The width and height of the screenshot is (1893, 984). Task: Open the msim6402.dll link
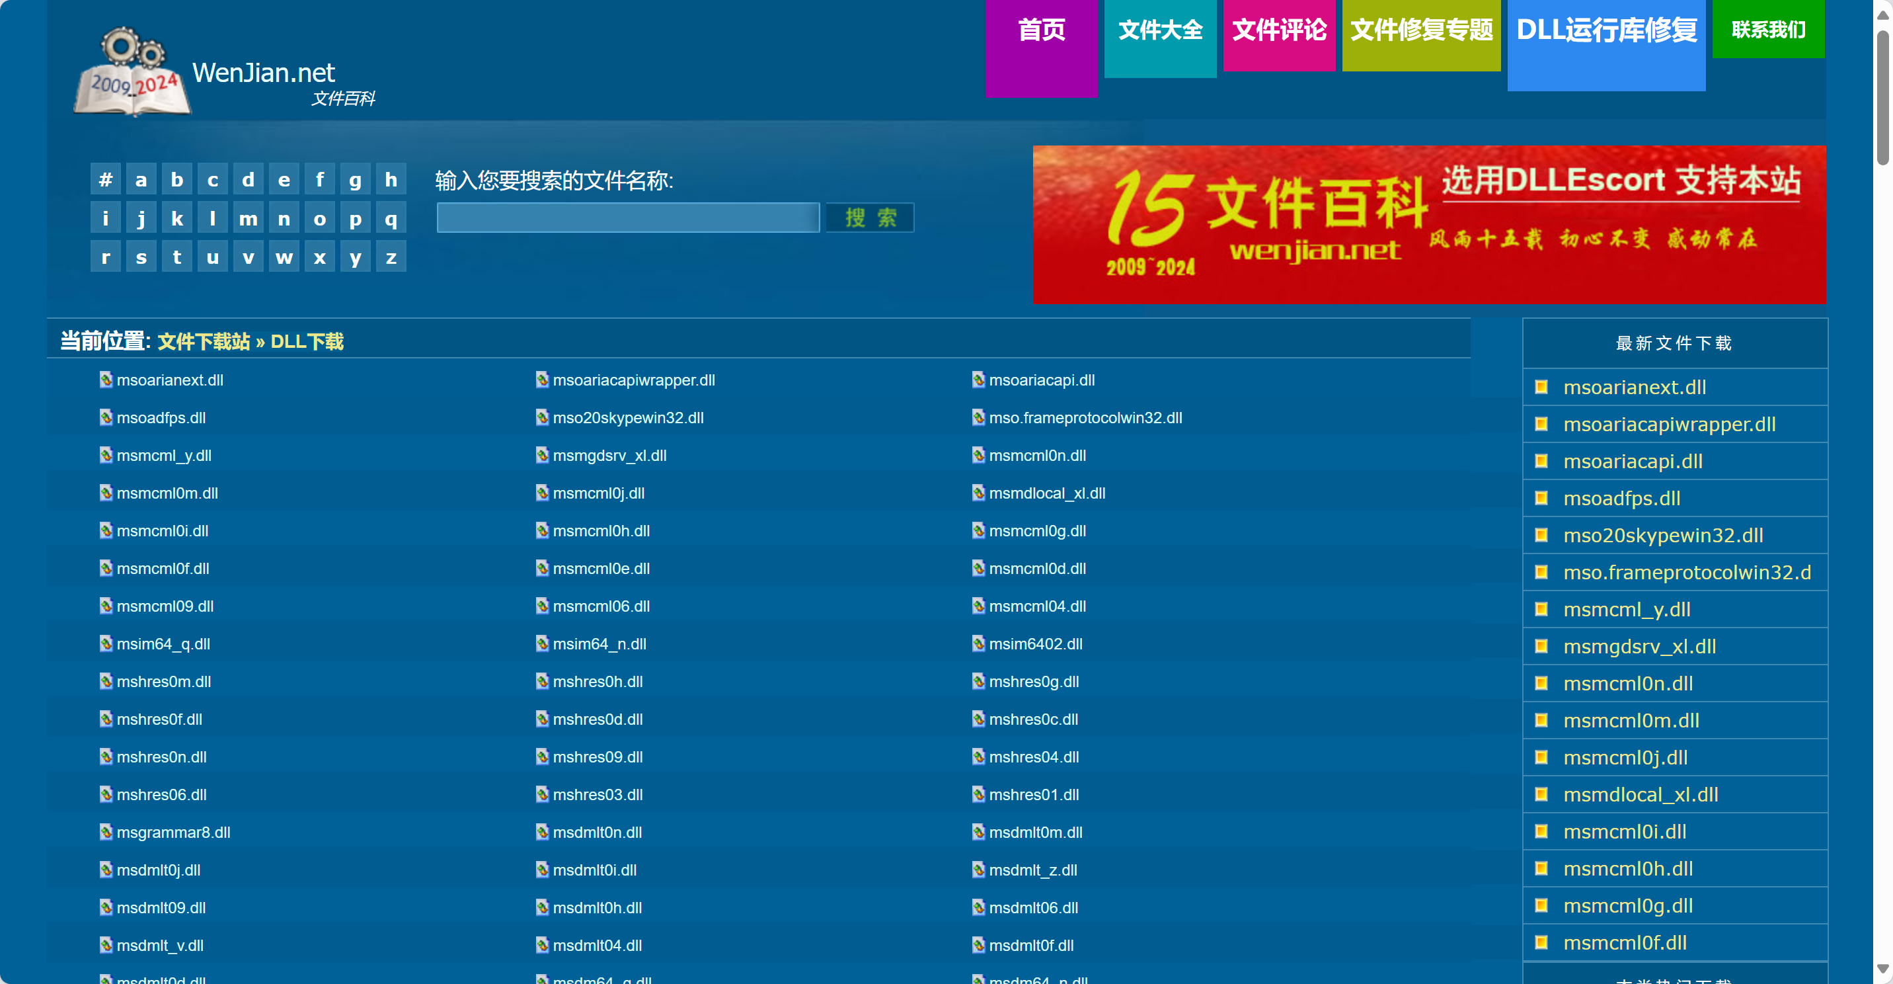[1036, 643]
